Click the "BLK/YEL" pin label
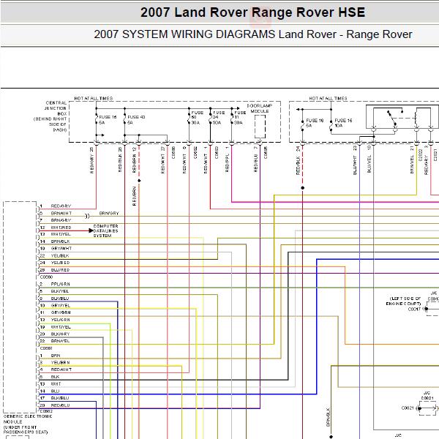This screenshot has height=439, width=439. [60, 291]
